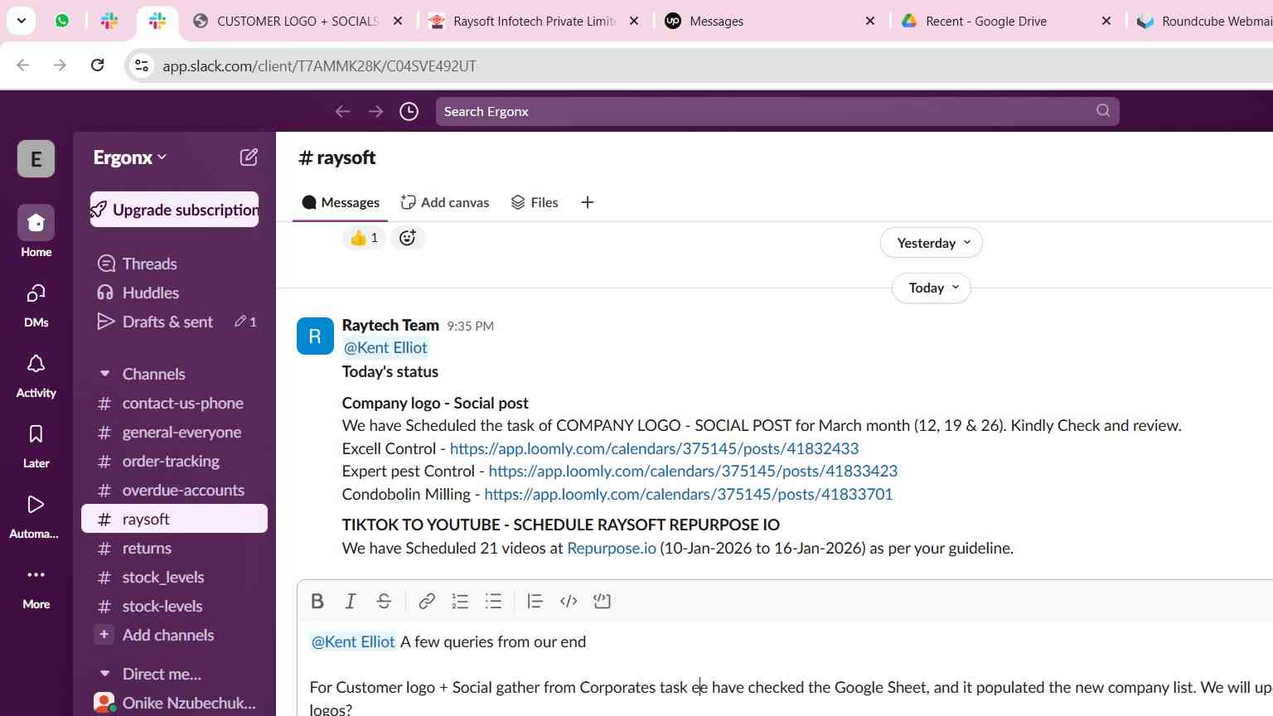Toggle italic formatting in composer

click(x=351, y=602)
